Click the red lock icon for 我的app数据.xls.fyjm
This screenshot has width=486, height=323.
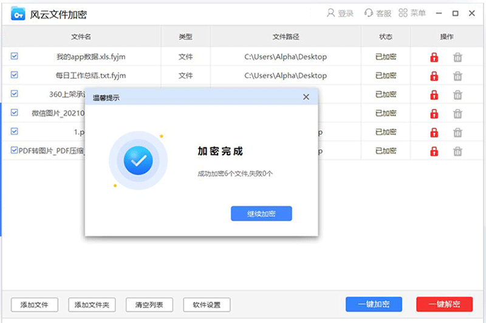point(434,58)
